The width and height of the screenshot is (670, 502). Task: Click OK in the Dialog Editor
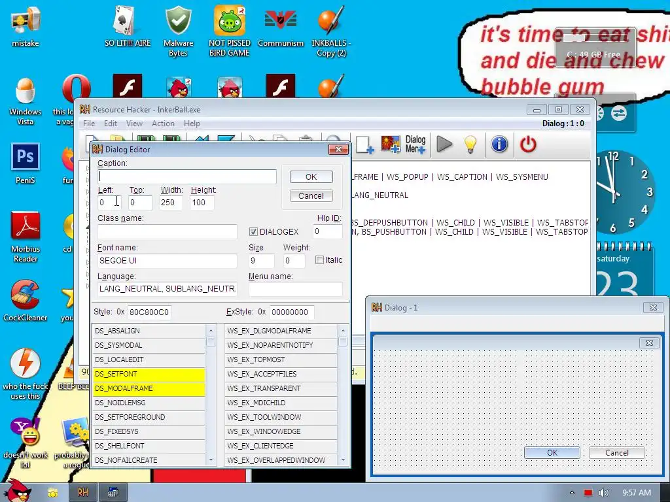click(x=311, y=176)
